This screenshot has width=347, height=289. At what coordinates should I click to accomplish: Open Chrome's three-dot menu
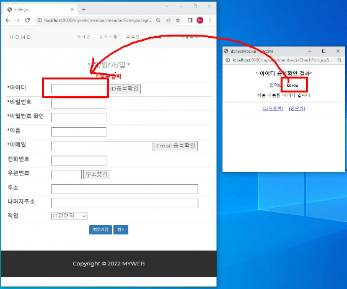pyautogui.click(x=210, y=20)
